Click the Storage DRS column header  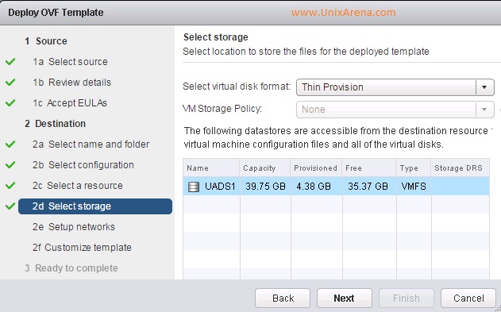[x=460, y=168]
